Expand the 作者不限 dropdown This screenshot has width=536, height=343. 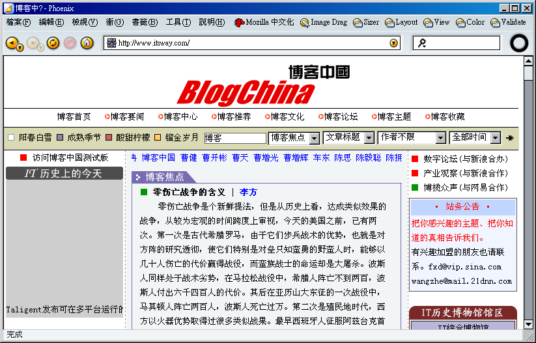coord(441,138)
